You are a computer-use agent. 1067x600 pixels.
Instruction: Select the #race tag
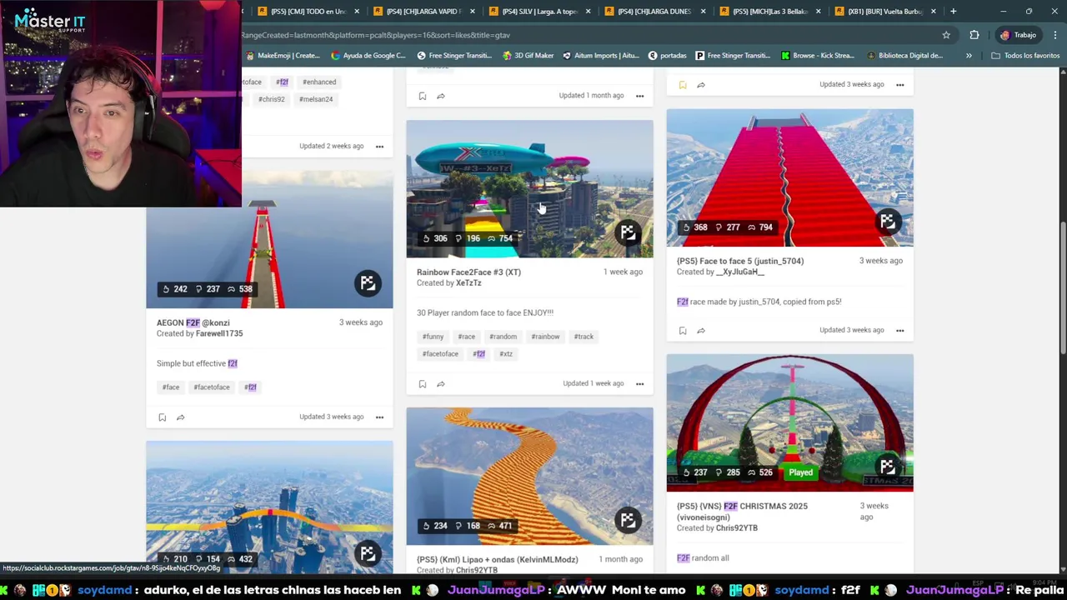466,337
